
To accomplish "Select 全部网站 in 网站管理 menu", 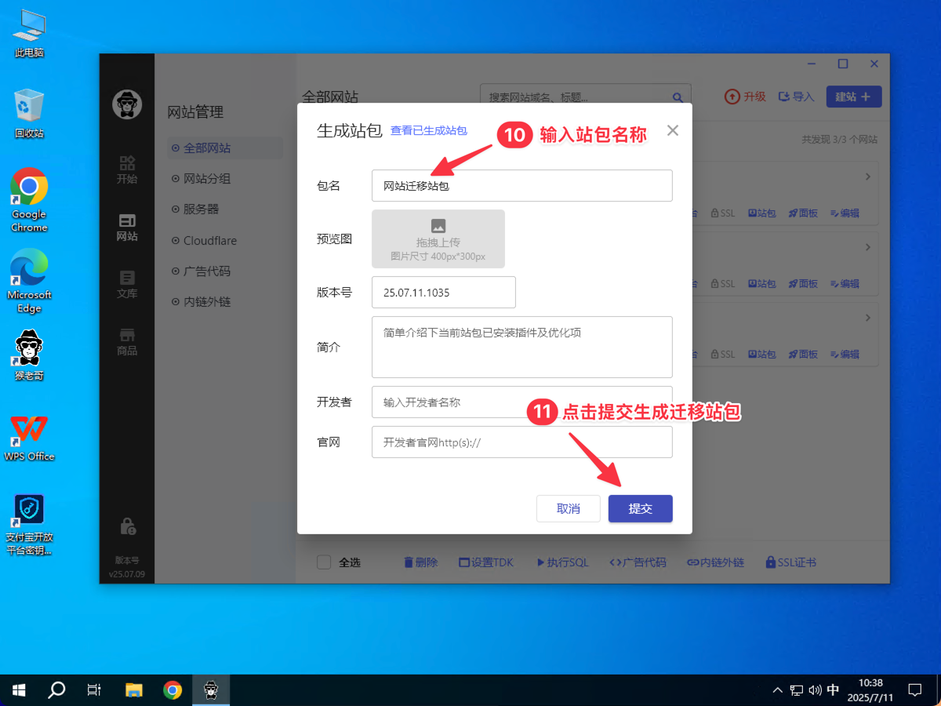I will coord(225,148).
